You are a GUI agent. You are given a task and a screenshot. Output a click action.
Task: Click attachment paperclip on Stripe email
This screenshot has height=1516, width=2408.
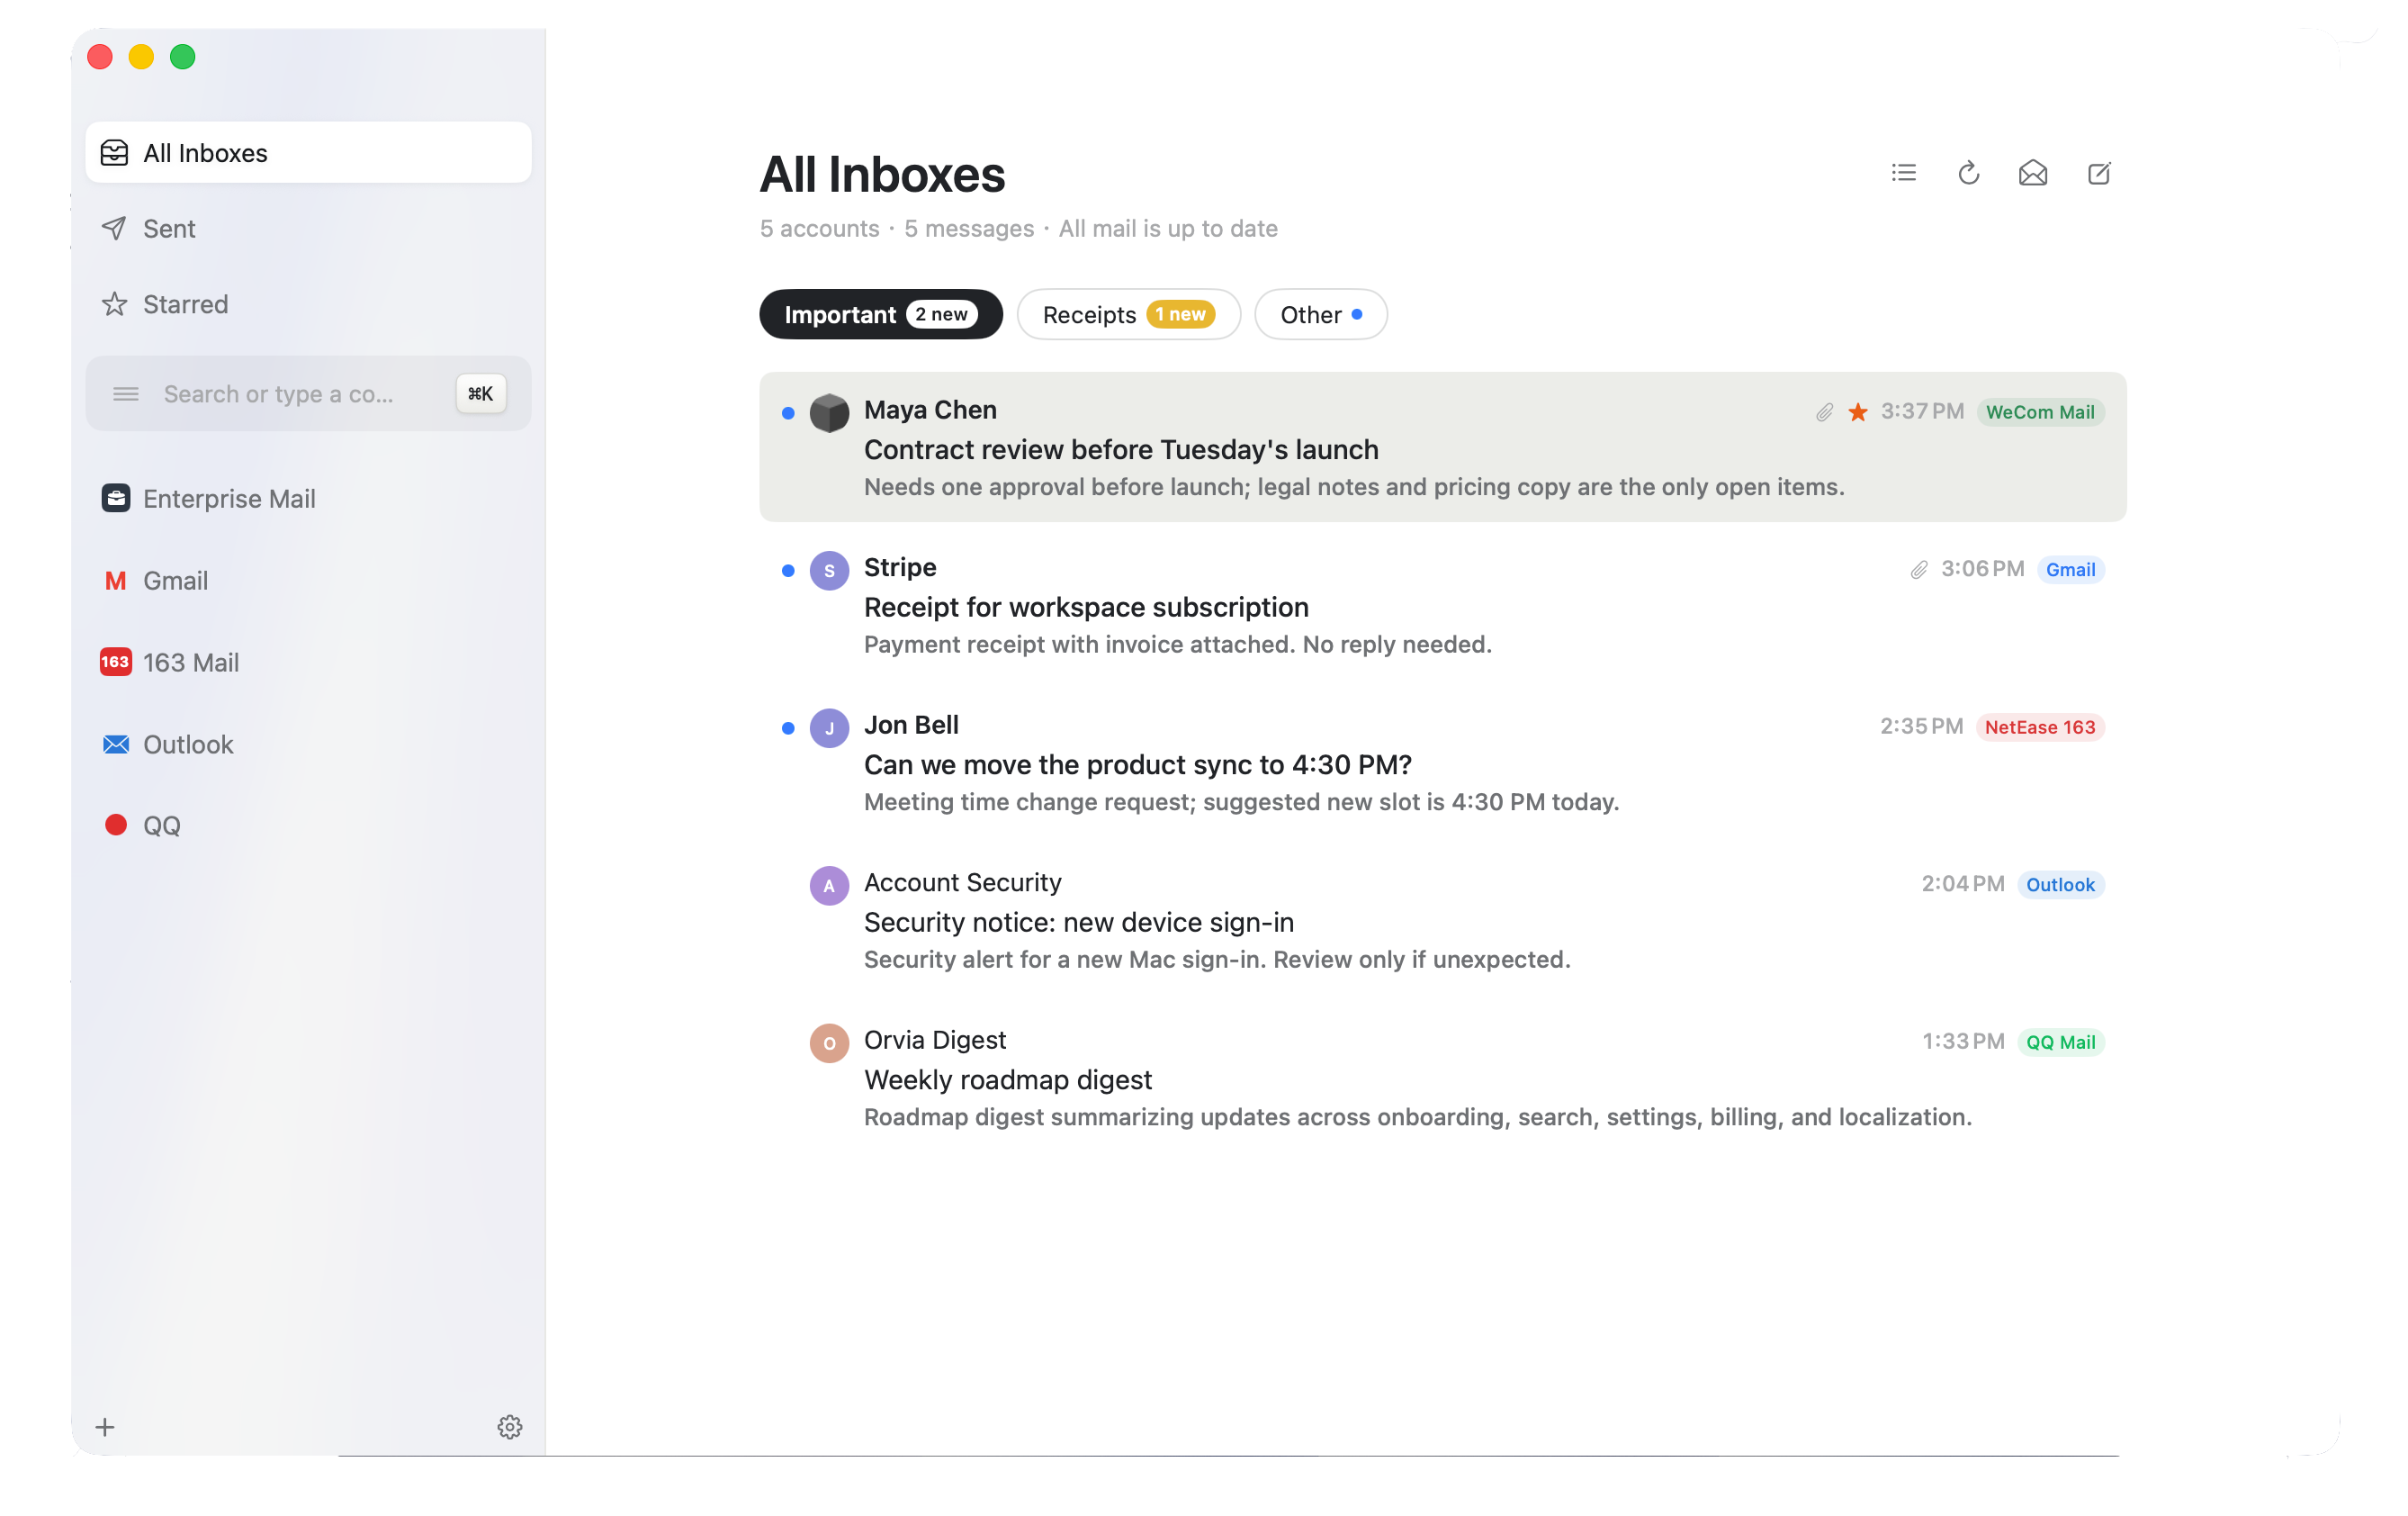(x=1919, y=569)
